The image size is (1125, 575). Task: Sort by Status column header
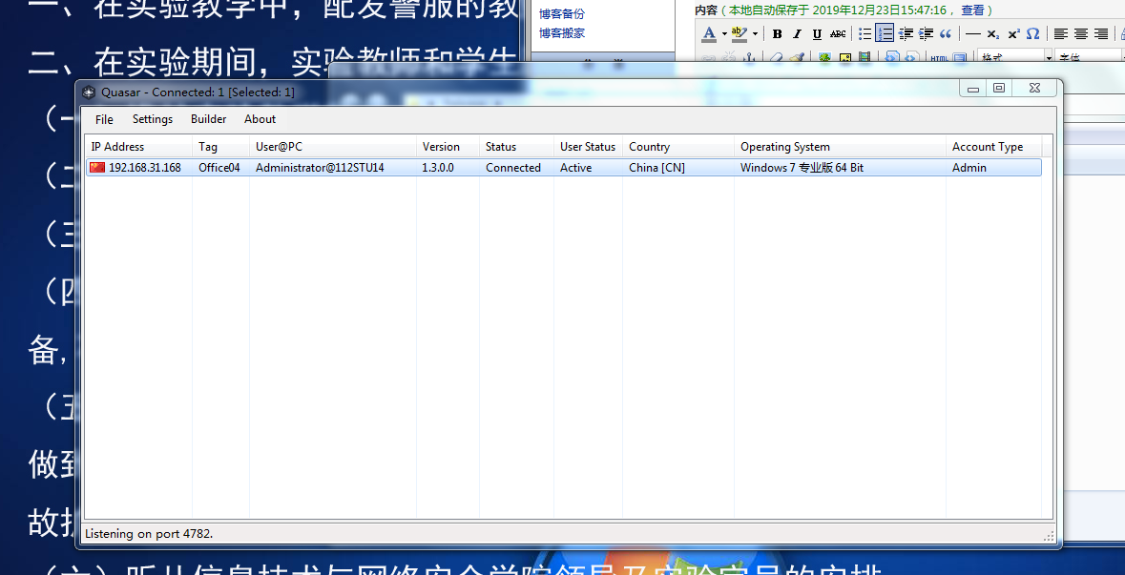pyautogui.click(x=516, y=146)
